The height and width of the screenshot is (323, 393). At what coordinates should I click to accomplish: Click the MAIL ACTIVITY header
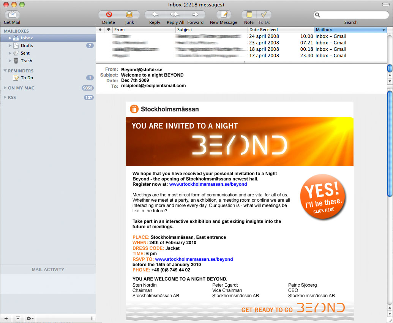coord(48,270)
